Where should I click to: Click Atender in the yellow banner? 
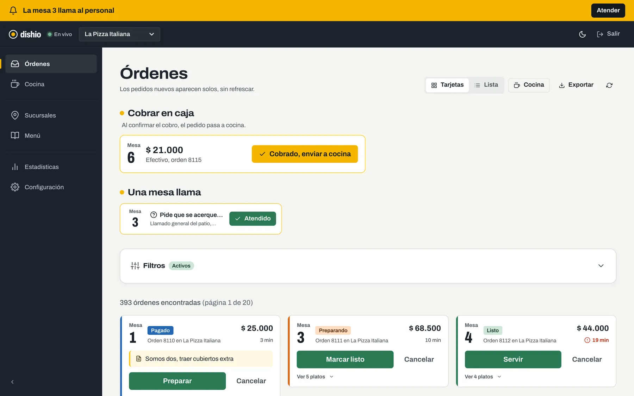[608, 11]
